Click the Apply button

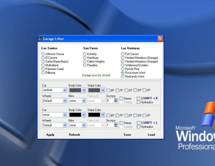tap(50, 135)
